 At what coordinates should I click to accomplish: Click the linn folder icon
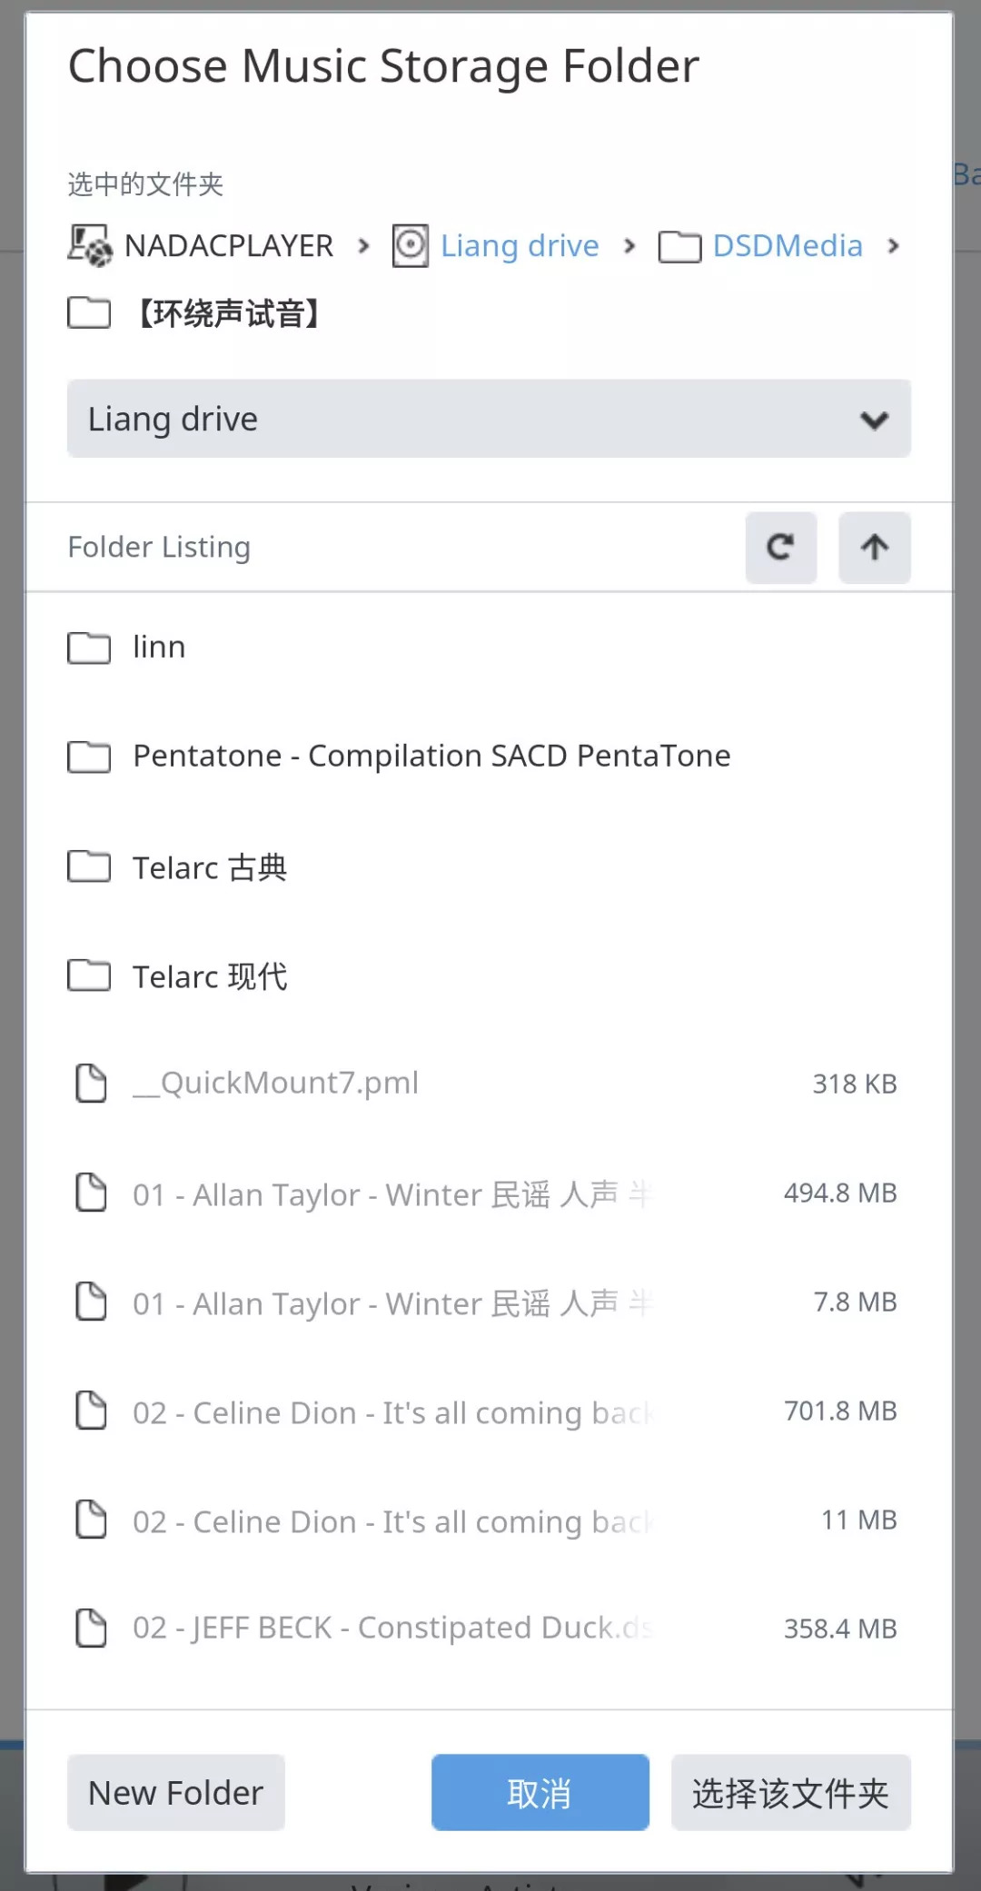pos(89,648)
